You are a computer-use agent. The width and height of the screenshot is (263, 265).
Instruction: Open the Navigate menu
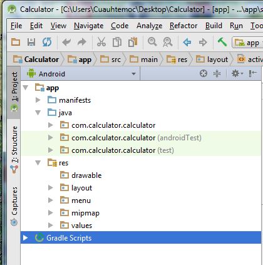(89, 26)
